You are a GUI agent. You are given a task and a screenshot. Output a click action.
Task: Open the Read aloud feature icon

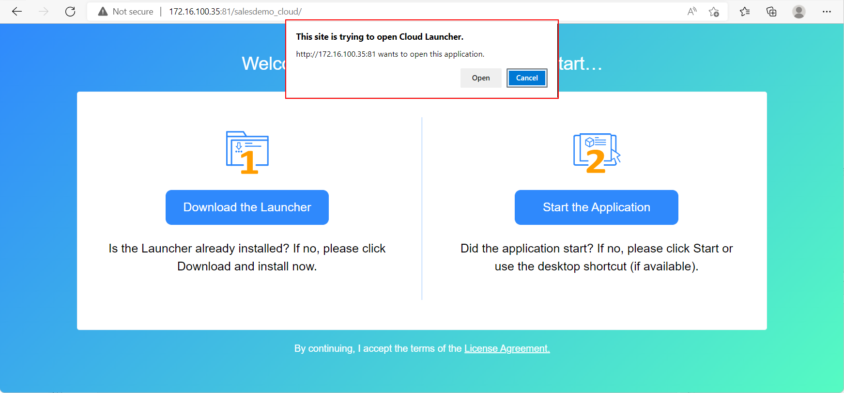[x=692, y=12]
